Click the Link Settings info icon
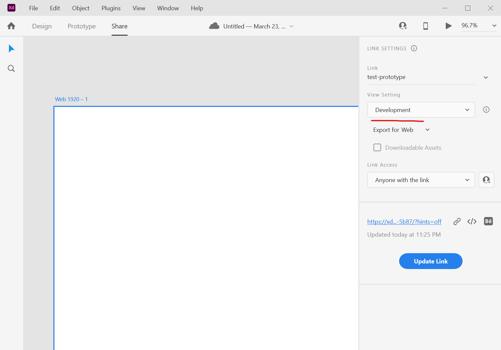 (414, 48)
